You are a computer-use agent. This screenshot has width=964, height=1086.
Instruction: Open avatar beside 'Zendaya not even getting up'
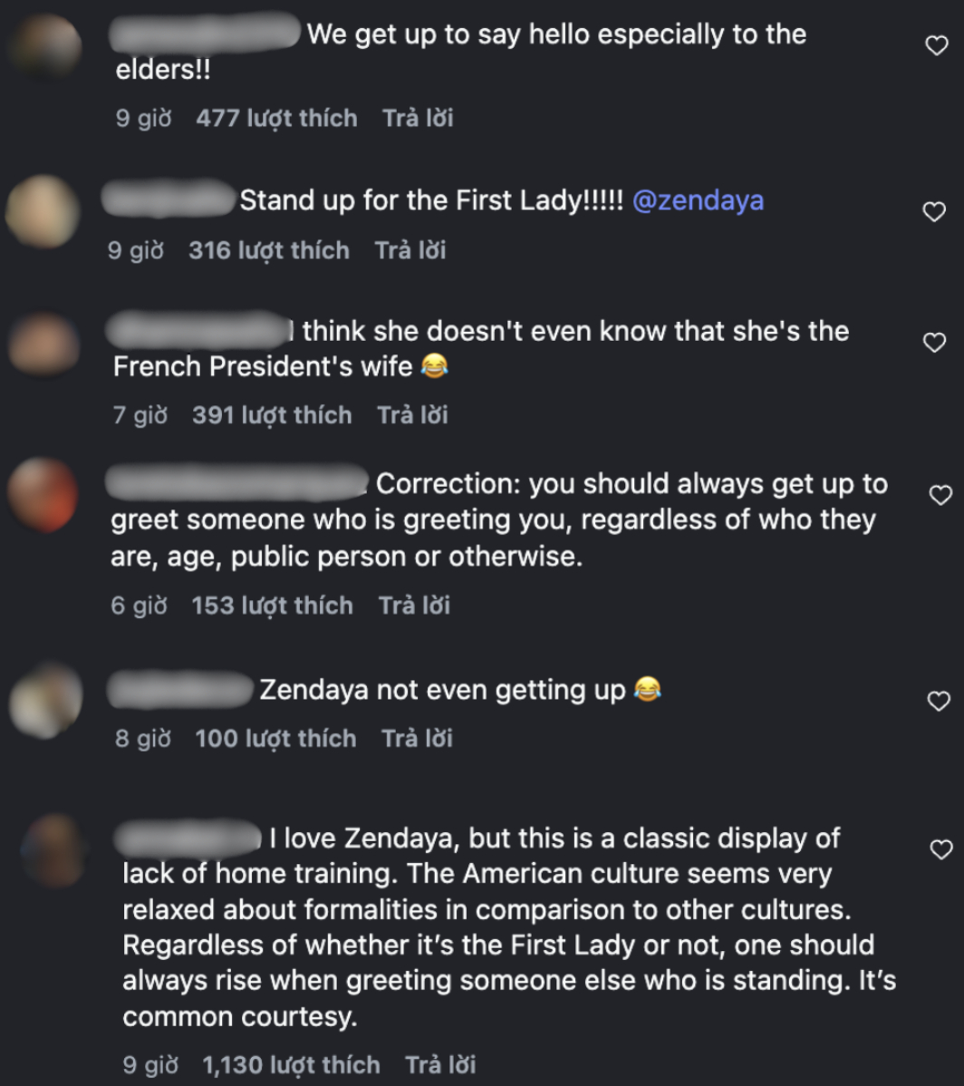click(45, 701)
